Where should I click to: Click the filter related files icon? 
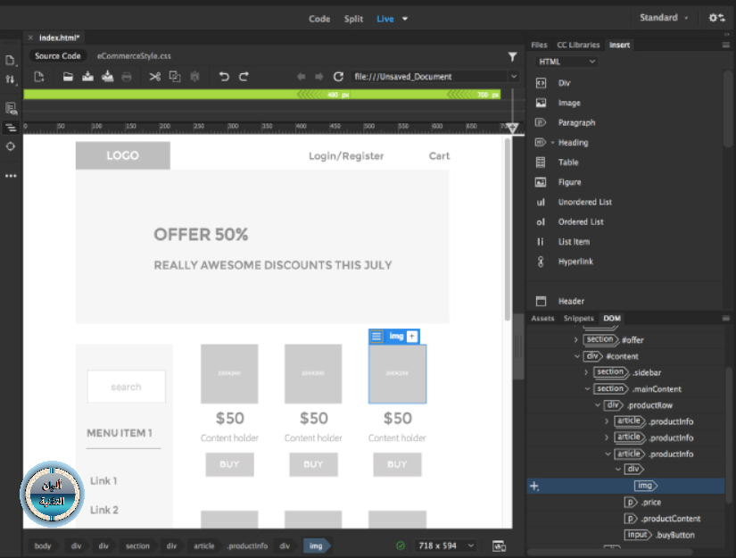point(512,57)
